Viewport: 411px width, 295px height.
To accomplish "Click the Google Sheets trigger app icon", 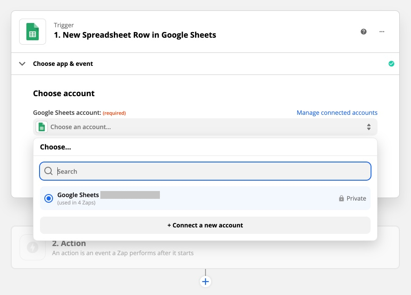I will click(x=33, y=32).
